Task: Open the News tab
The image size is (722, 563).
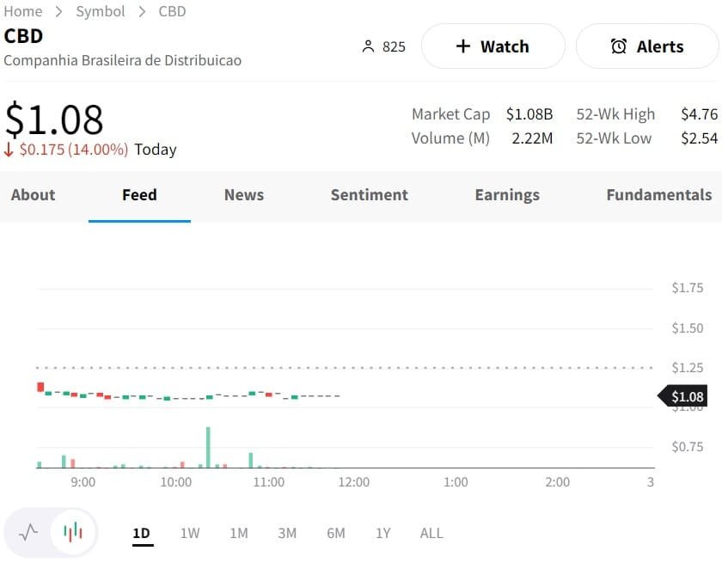Action: 243,195
